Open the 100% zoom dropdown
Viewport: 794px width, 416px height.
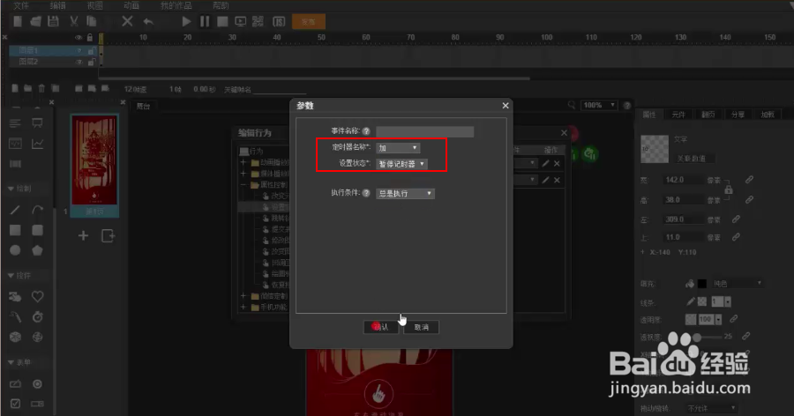point(599,105)
